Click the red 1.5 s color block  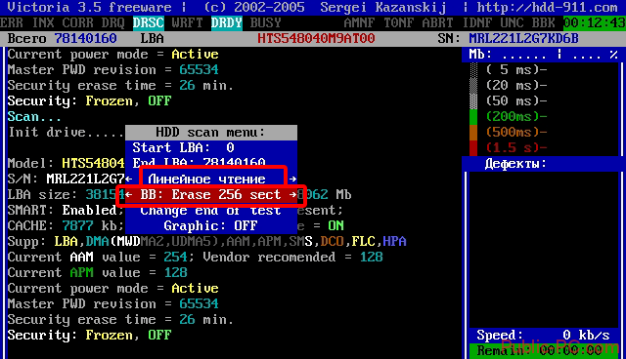click(x=473, y=147)
